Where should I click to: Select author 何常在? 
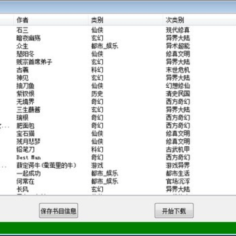(26, 181)
